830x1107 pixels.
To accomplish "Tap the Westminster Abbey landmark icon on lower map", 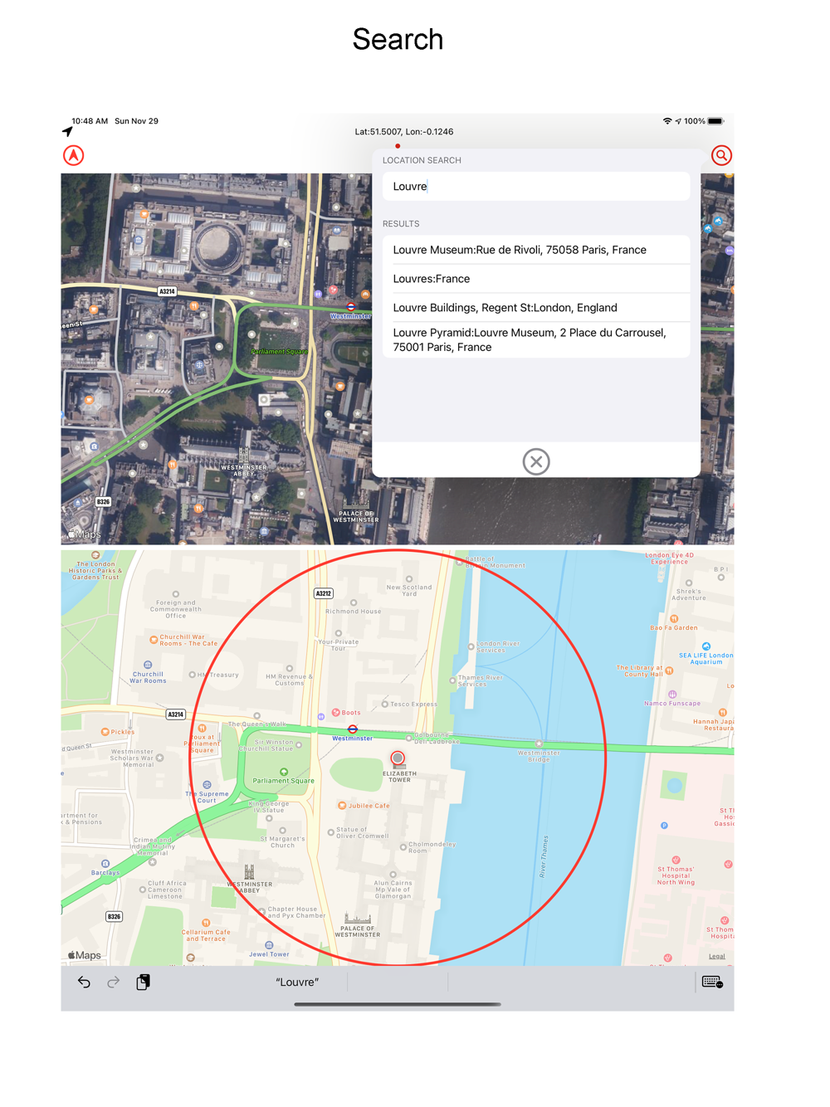I will pos(249,871).
